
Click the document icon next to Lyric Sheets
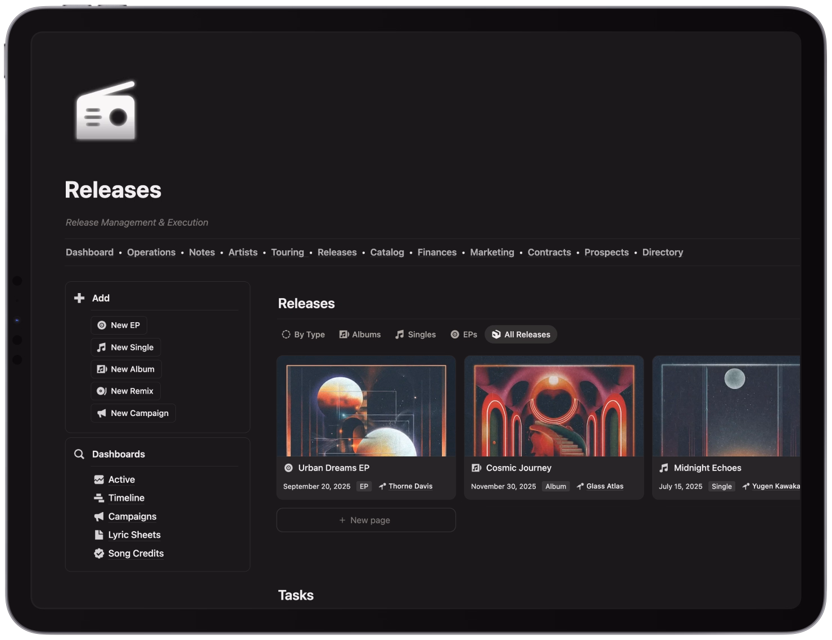point(98,534)
